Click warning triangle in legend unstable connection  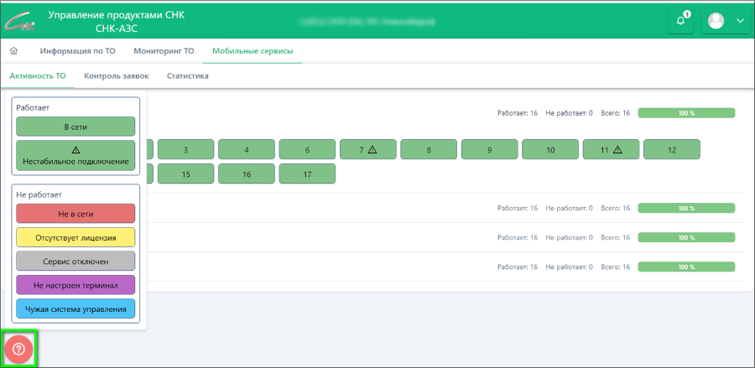click(x=75, y=149)
